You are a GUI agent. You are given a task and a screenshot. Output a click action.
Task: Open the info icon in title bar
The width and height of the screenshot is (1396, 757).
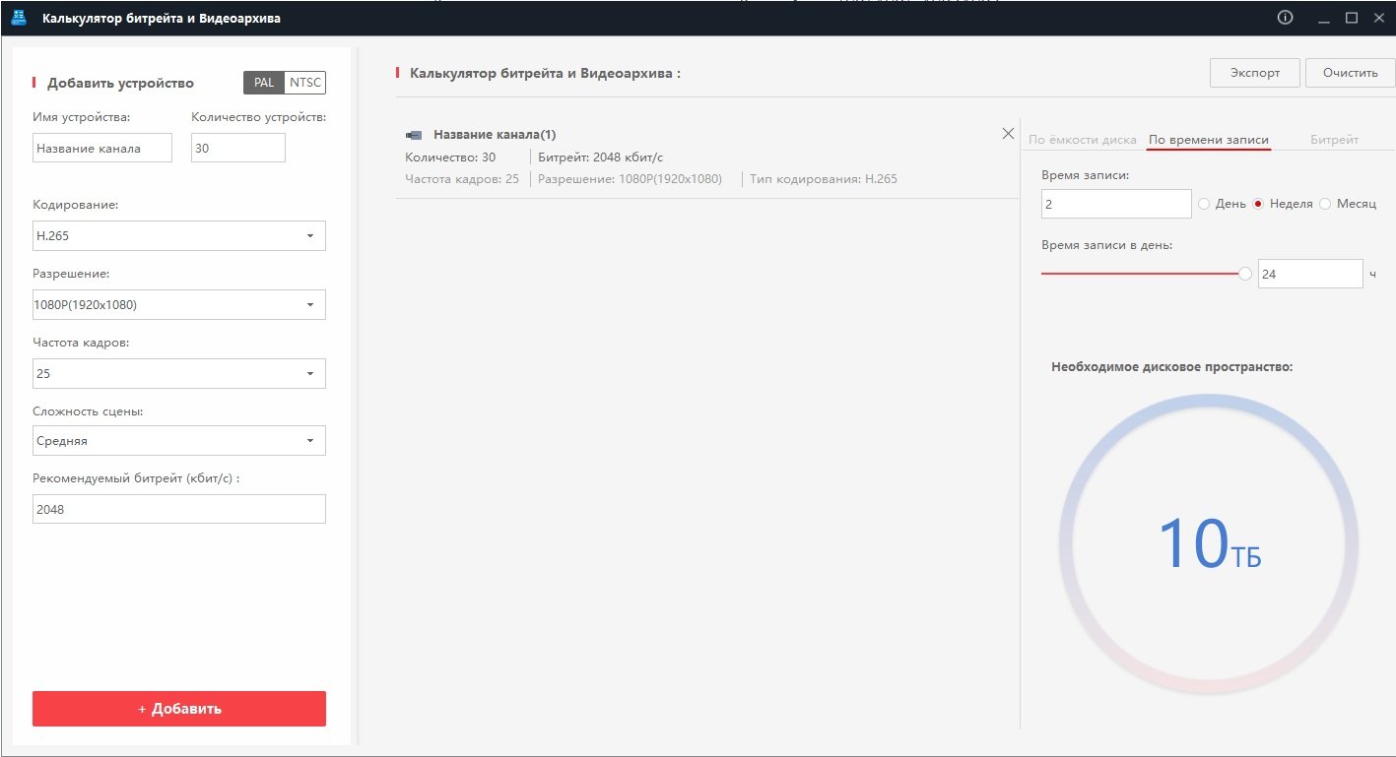tap(1285, 18)
